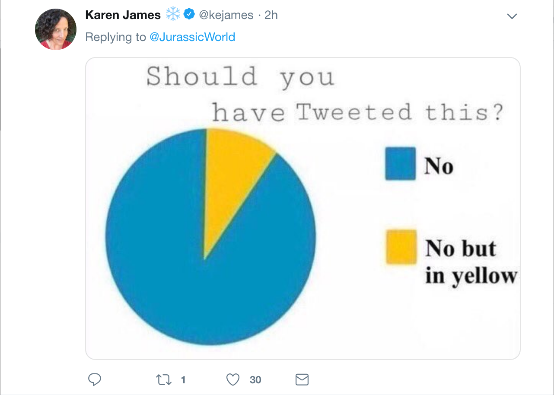The height and width of the screenshot is (395, 554).
Task: Click the Karen James display name
Action: [x=123, y=15]
